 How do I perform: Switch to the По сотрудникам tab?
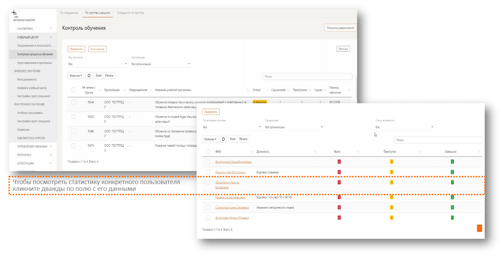69,13
